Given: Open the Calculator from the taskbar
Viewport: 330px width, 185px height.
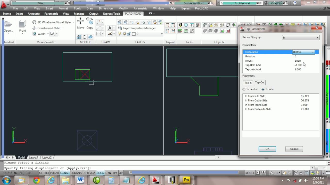Looking at the screenshot, I should (111, 180).
